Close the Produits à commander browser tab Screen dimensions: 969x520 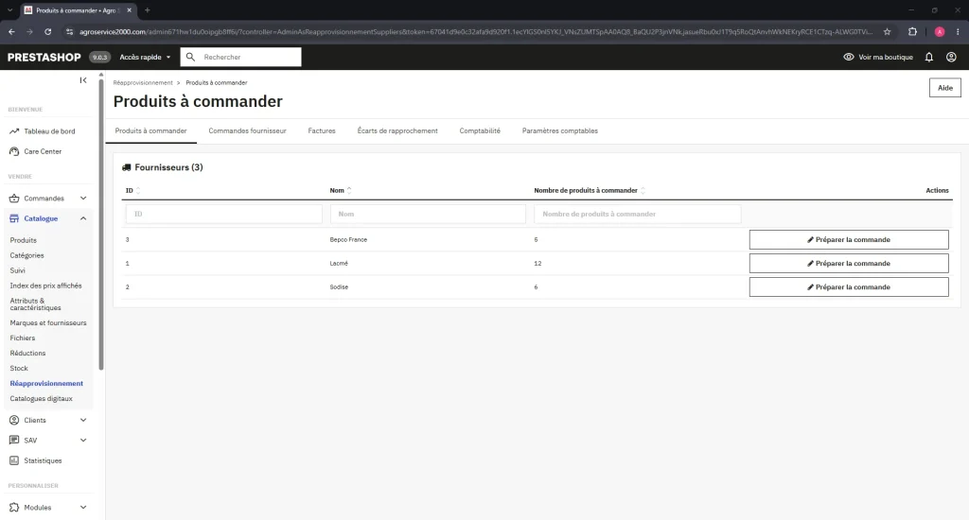[x=129, y=10]
